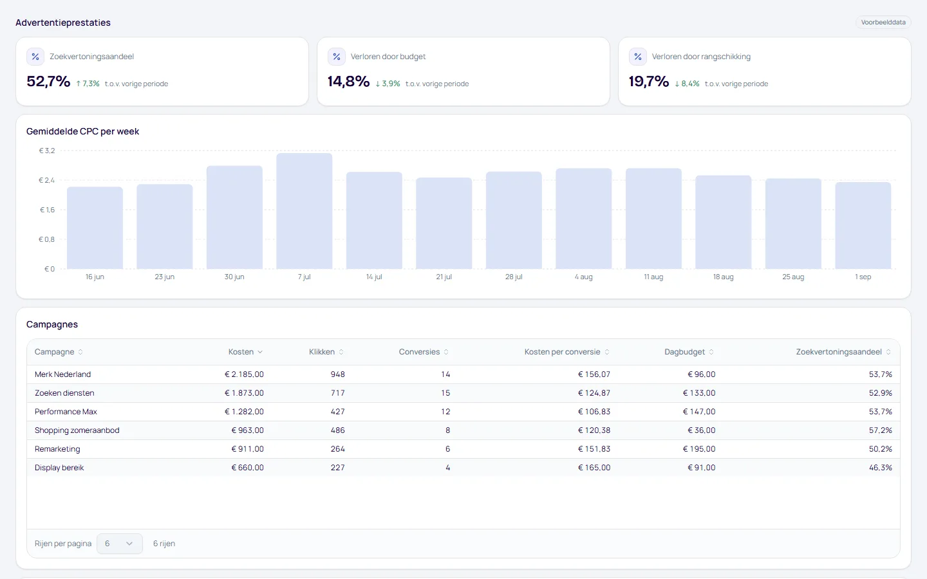Viewport: 927px width, 579px height.
Task: Click the 14,8% Verloren door budget value
Action: click(349, 82)
